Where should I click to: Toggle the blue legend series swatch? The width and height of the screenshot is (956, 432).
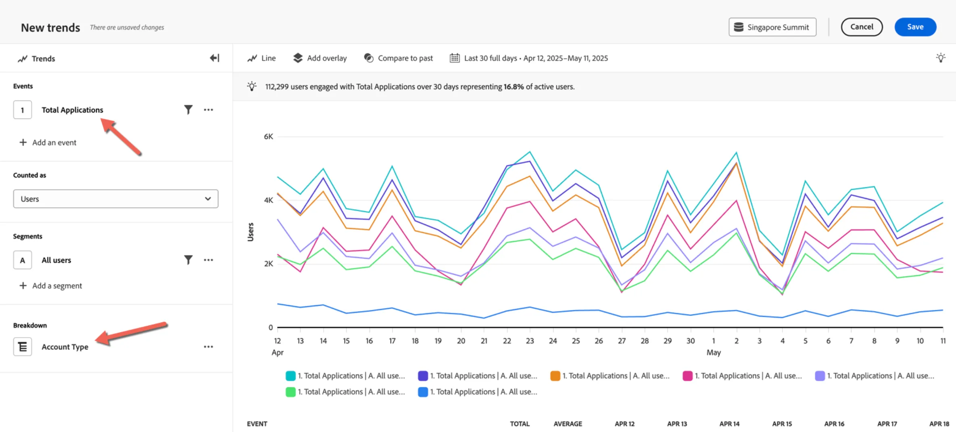[x=423, y=392]
